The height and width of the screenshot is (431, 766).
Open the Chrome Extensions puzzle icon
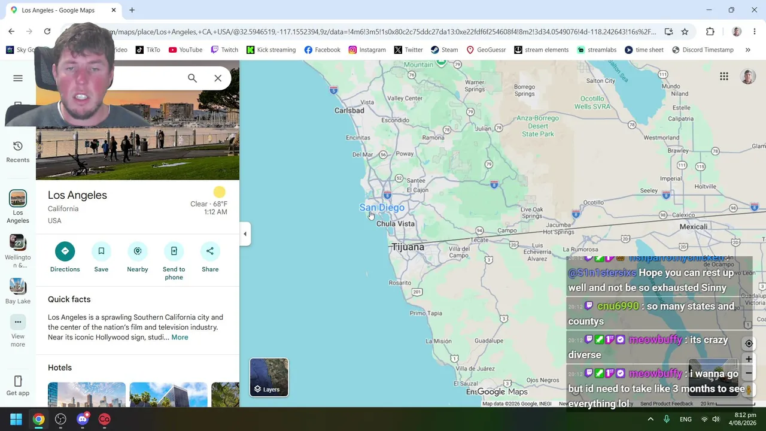(710, 32)
